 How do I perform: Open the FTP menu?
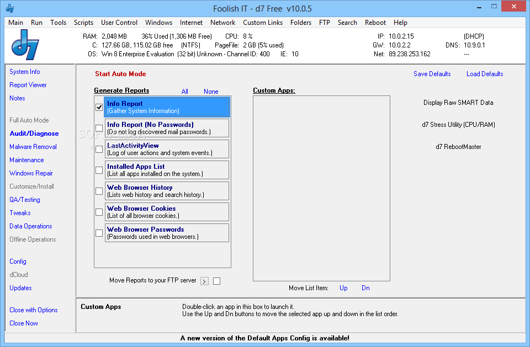(325, 23)
